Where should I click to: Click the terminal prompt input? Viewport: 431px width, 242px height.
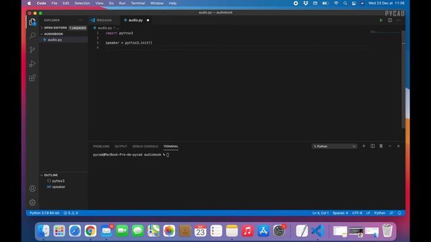168,155
